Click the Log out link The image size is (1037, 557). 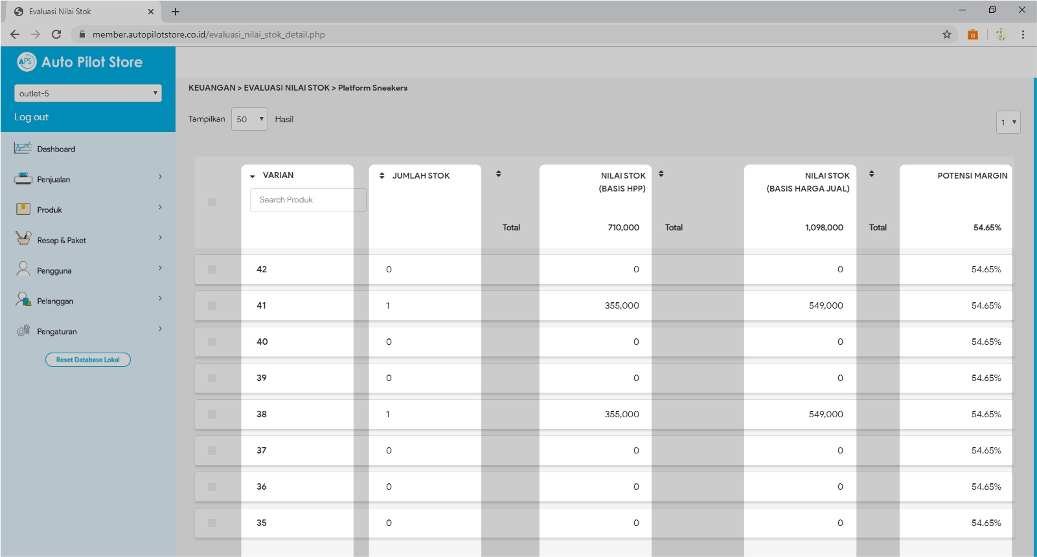coord(31,117)
